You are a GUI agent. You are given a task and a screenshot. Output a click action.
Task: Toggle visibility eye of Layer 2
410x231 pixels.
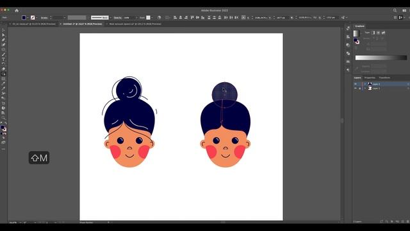click(356, 84)
